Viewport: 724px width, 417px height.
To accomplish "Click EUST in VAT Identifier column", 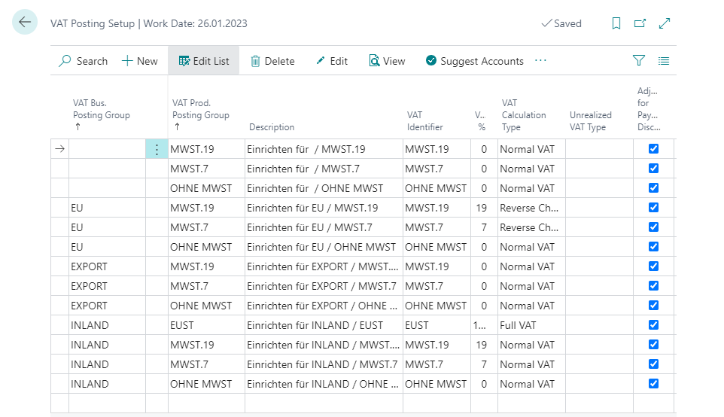I will [x=437, y=325].
